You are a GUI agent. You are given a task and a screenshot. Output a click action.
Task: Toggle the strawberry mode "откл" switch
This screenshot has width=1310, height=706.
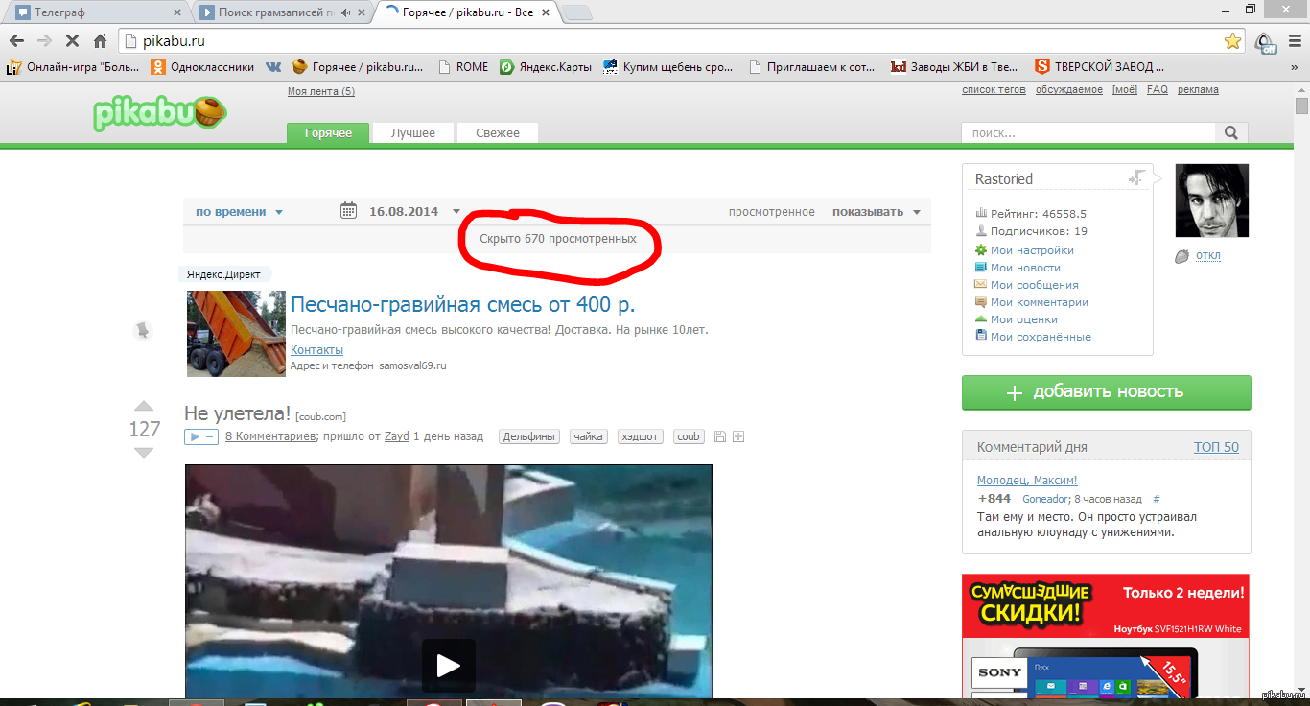[x=1207, y=256]
